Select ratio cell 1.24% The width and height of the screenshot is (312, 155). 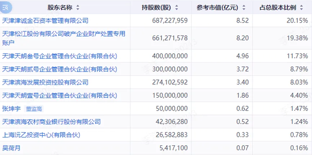(x=299, y=122)
